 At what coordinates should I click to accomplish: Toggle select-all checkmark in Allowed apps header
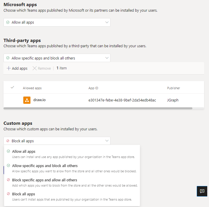pyautogui.click(x=12, y=87)
